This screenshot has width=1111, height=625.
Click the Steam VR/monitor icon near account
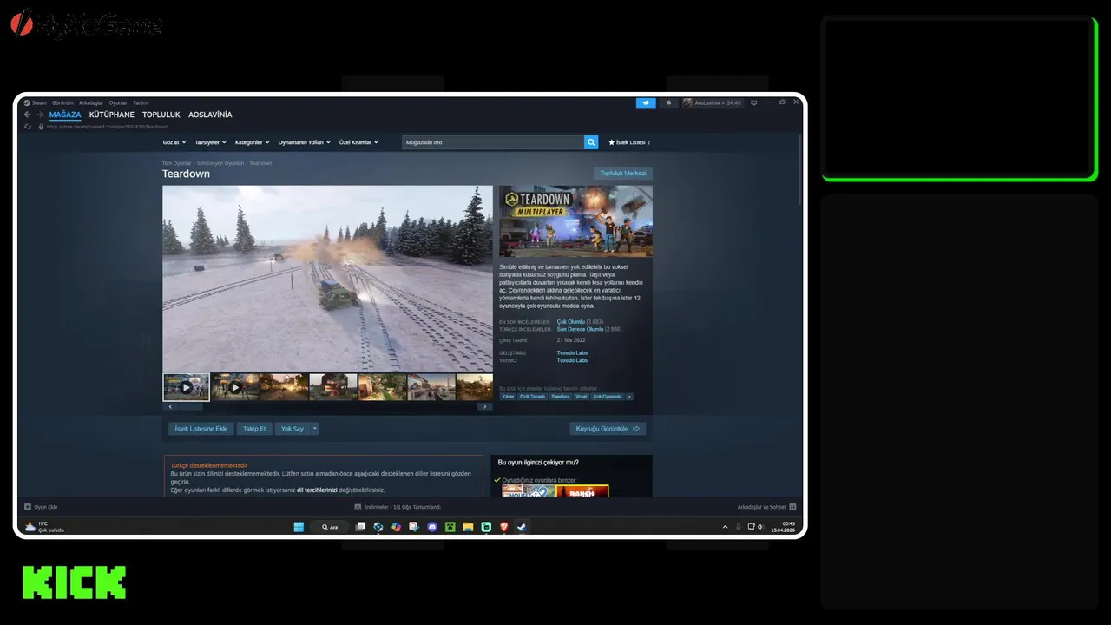753,102
